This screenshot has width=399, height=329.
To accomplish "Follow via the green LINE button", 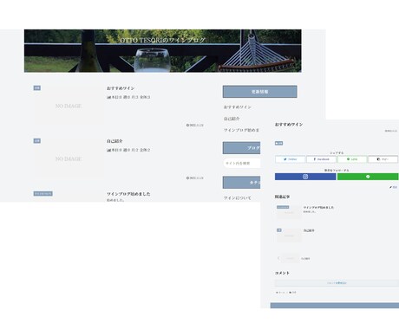I will pyautogui.click(x=368, y=177).
